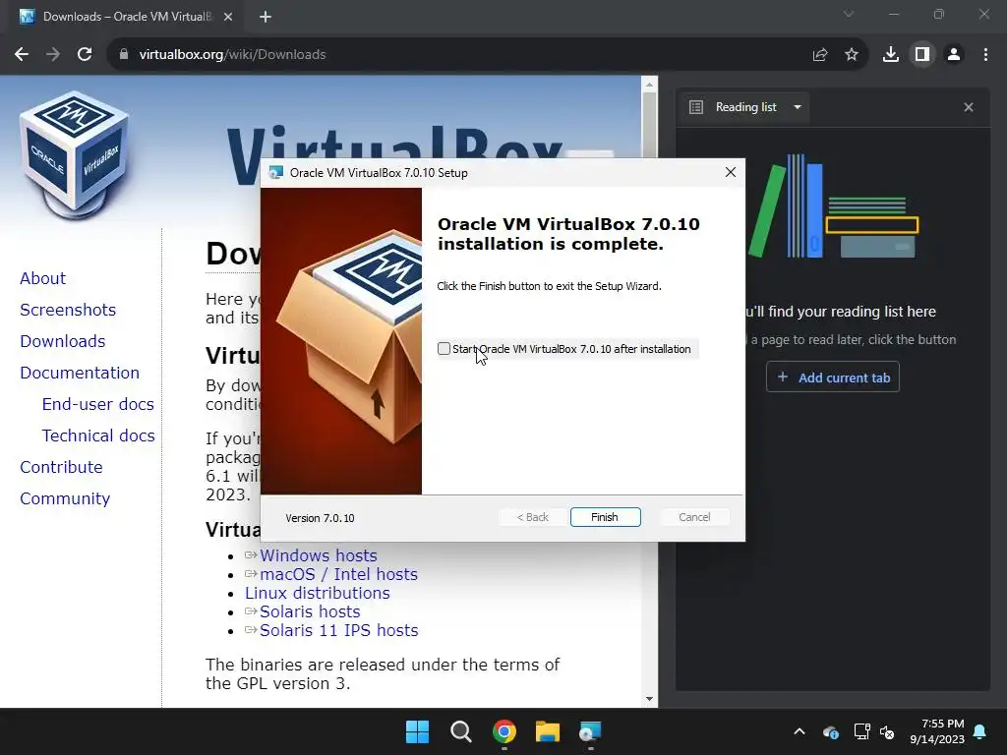
Task: Click the network tray icon
Action: pos(861,731)
